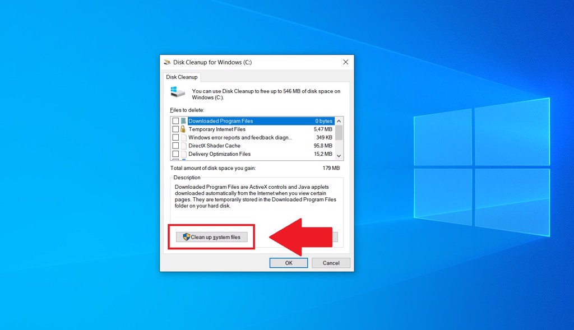
Task: Click the Downloaded Program Files folder icon
Action: click(183, 120)
